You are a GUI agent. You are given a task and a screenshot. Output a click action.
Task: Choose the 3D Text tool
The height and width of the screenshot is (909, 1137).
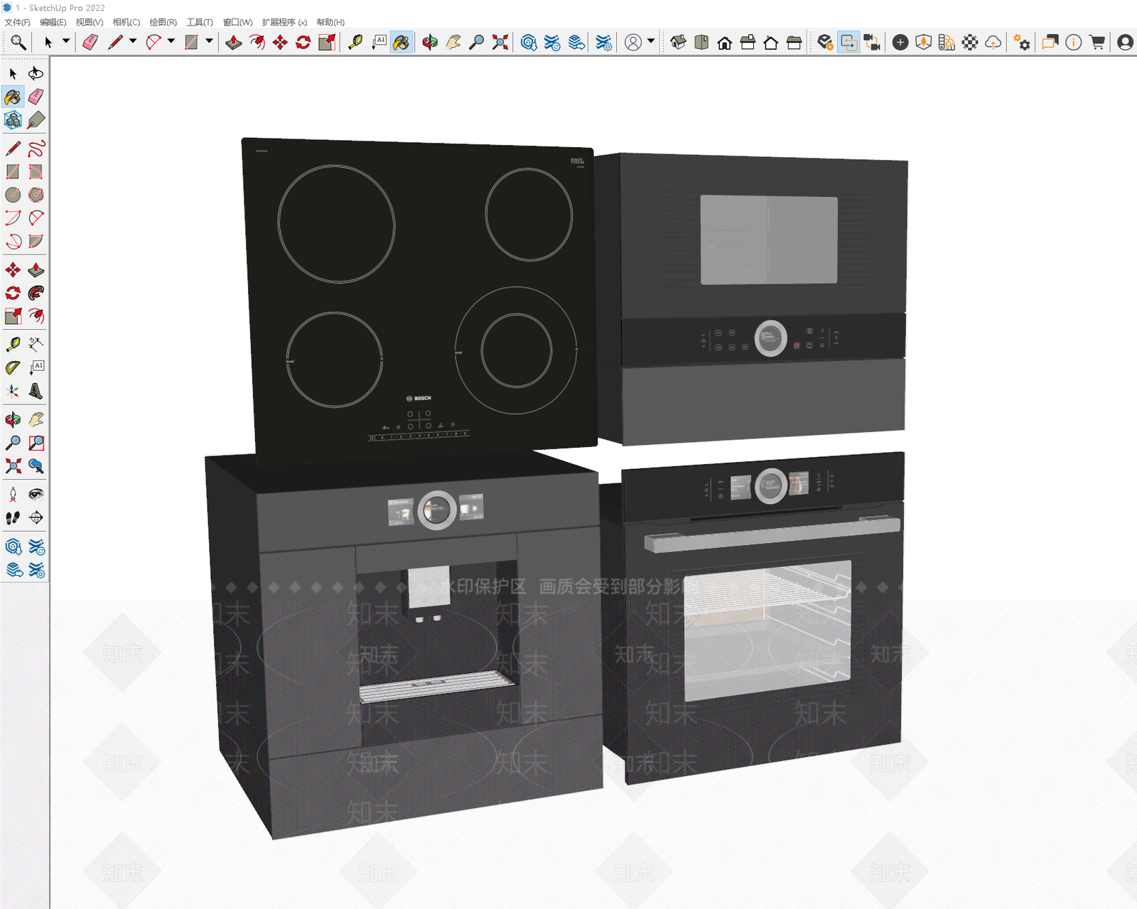click(x=36, y=391)
